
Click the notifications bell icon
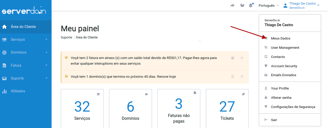(x=250, y=5)
